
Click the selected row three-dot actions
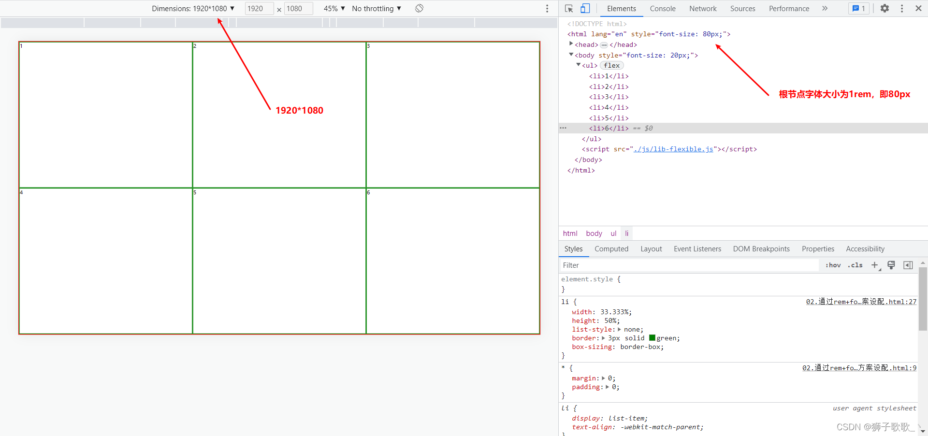(x=563, y=128)
